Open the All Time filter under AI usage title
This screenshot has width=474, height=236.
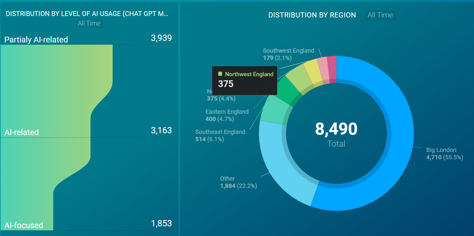pyautogui.click(x=89, y=23)
